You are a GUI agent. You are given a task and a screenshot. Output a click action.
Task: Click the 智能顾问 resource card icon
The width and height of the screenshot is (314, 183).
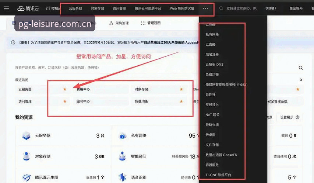[x=122, y=156]
